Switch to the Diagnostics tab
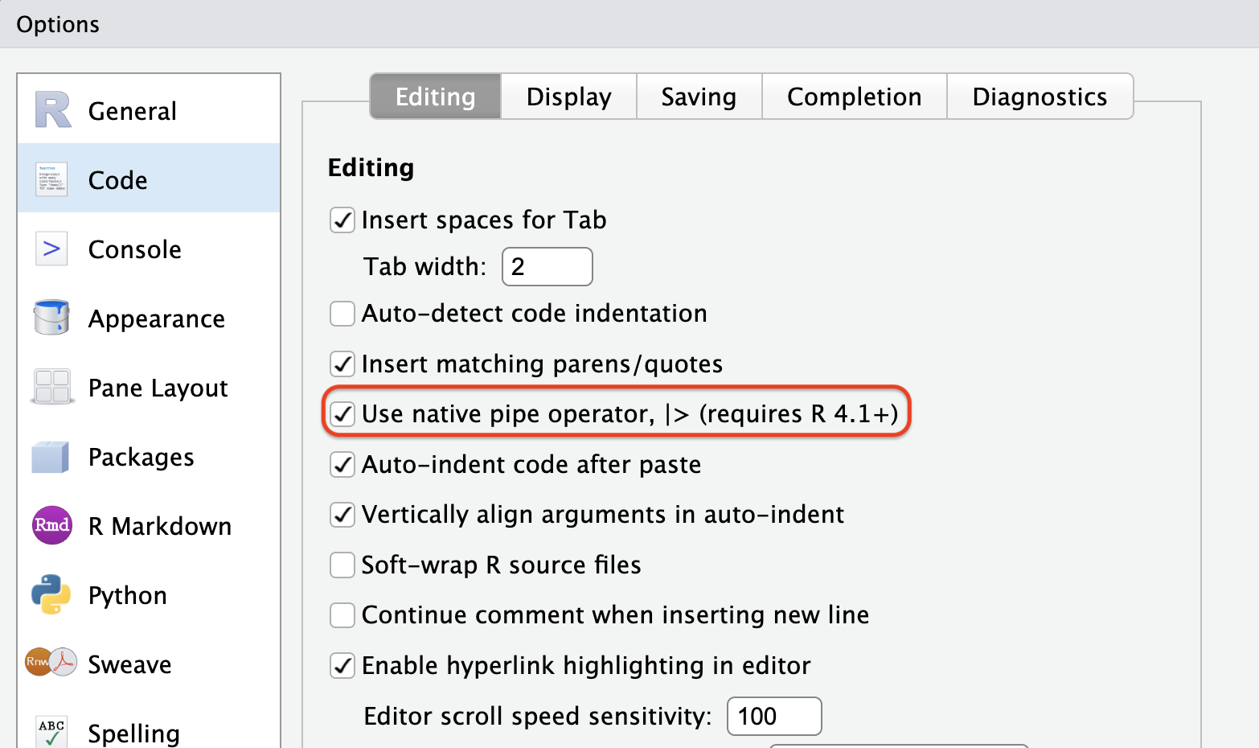This screenshot has width=1259, height=748. 1040,97
